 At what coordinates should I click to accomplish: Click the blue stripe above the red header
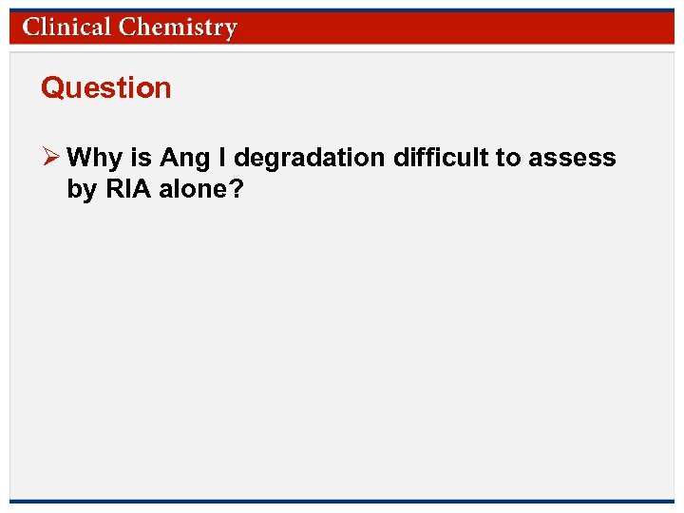(x=342, y=10)
